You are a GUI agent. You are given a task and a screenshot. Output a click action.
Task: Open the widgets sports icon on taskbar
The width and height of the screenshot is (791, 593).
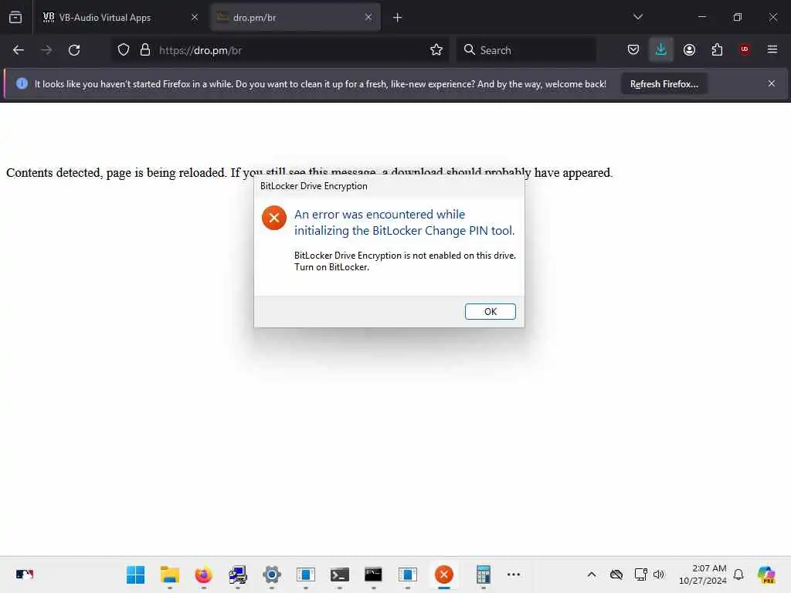point(24,574)
